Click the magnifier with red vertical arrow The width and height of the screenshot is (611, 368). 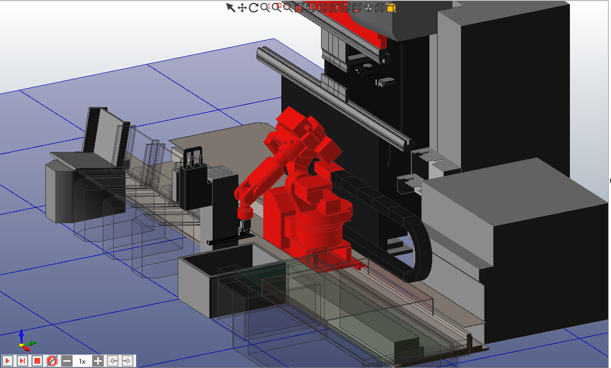click(x=265, y=7)
